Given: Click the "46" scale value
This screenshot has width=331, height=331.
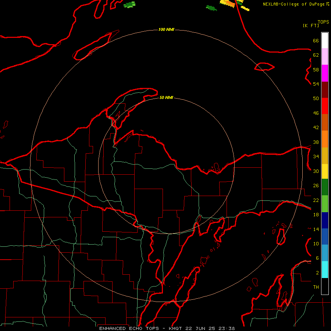Looking at the screenshot, I should (316, 113).
